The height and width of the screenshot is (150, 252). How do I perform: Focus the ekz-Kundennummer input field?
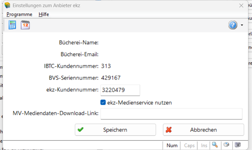[x=120, y=90]
